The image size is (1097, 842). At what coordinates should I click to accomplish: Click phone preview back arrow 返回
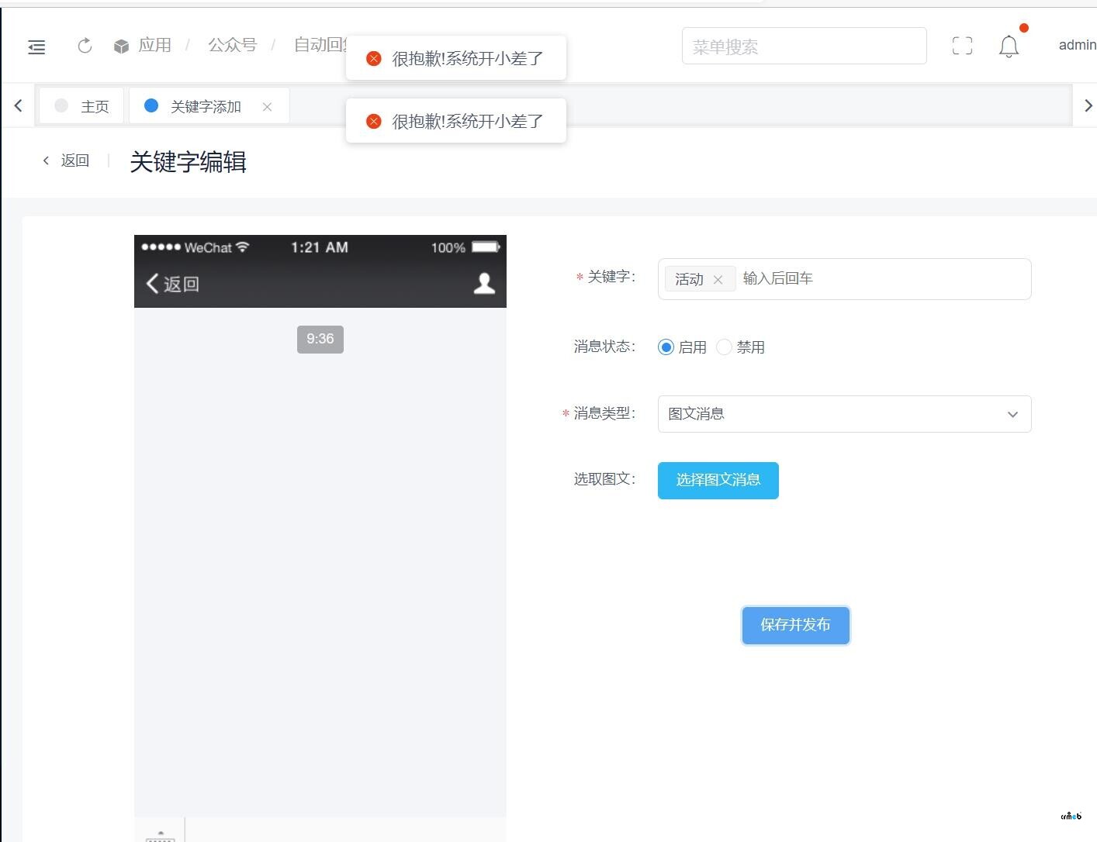click(x=173, y=284)
